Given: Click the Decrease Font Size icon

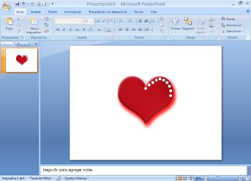Looking at the screenshot, I should pyautogui.click(x=104, y=21).
